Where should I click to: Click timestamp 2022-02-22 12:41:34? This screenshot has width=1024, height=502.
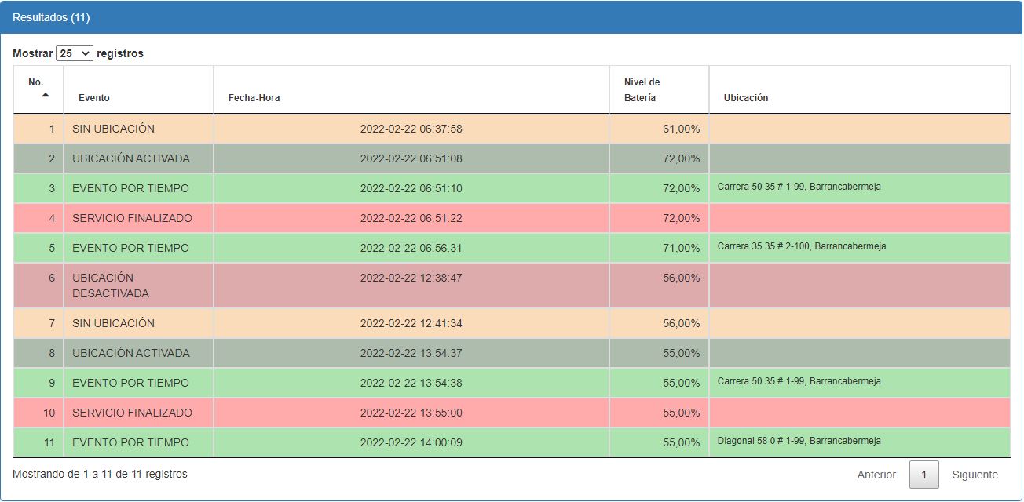(x=411, y=323)
